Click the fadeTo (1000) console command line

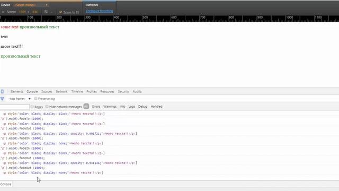point(22,119)
